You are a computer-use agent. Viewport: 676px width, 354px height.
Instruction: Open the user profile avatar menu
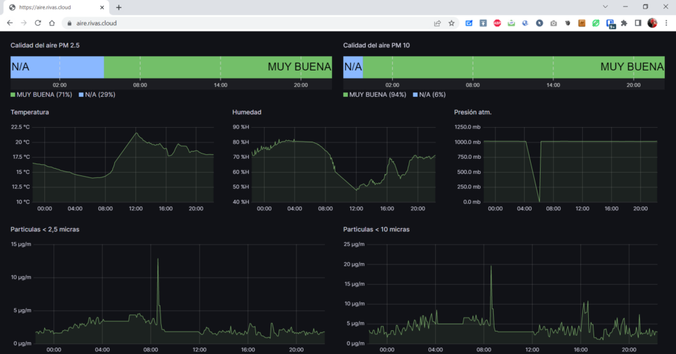tap(652, 22)
